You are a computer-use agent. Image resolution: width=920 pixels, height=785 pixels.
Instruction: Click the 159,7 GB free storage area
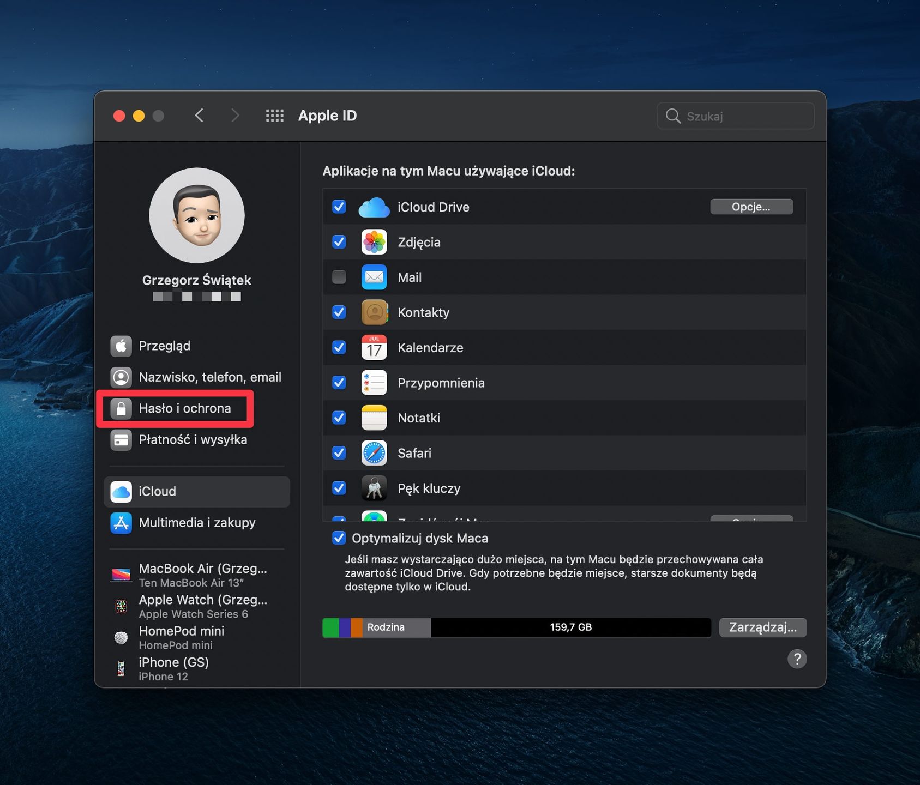[x=571, y=627]
